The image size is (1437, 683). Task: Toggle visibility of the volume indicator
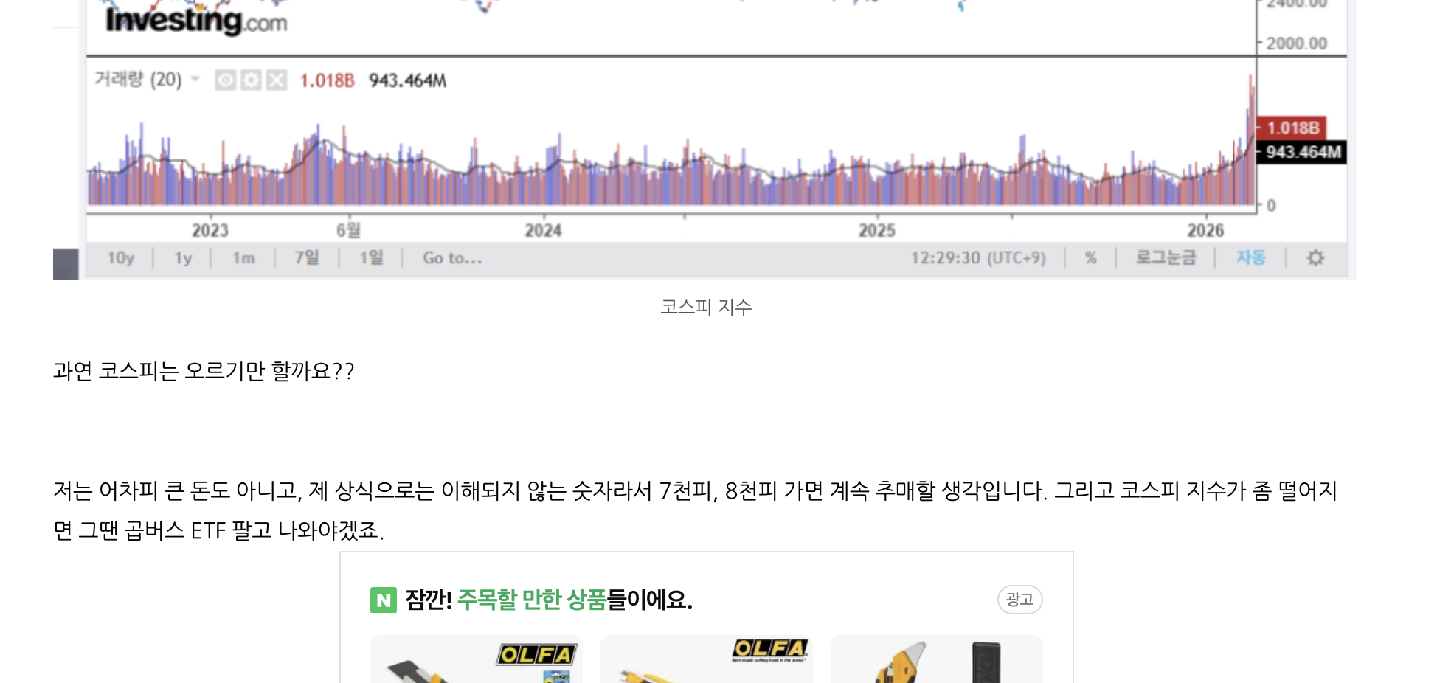[225, 80]
